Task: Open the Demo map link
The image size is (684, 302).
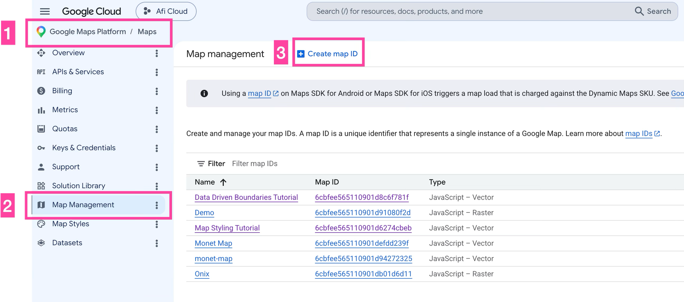Action: (204, 213)
